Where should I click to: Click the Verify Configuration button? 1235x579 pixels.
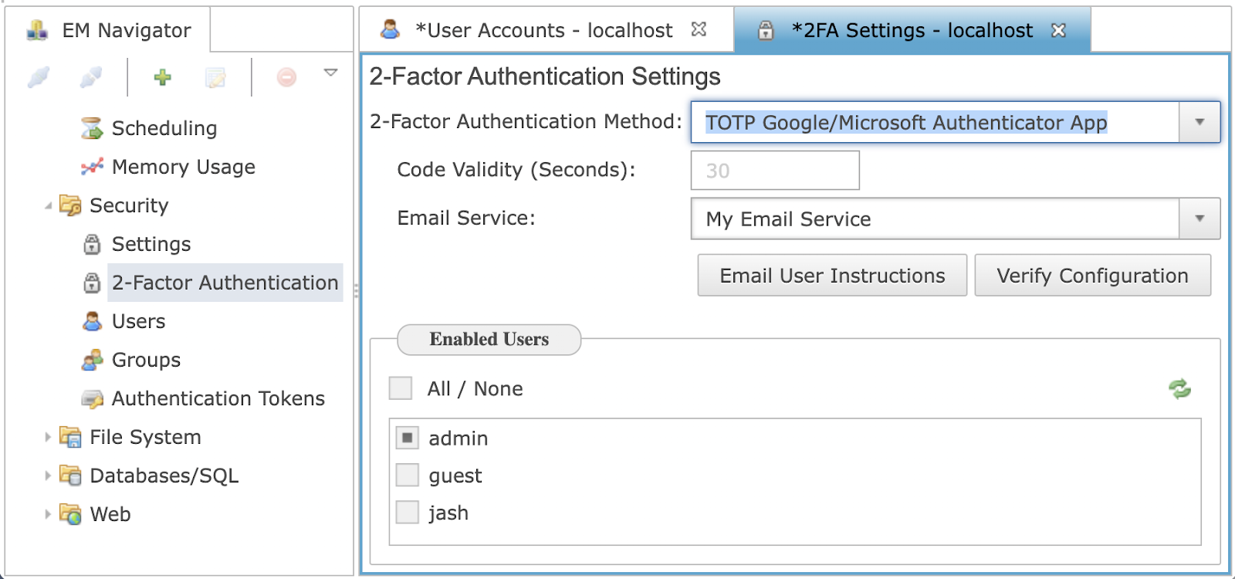pos(1092,276)
